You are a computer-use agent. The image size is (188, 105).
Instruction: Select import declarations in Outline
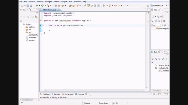pos(162,65)
